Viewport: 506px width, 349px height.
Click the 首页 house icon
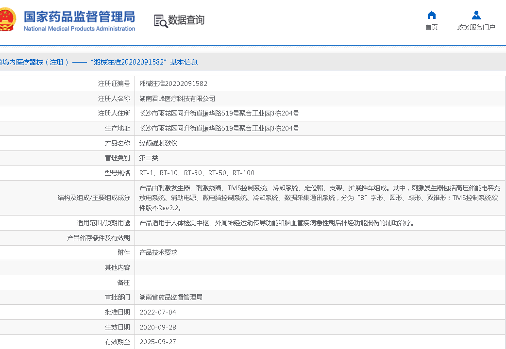pyautogui.click(x=431, y=15)
